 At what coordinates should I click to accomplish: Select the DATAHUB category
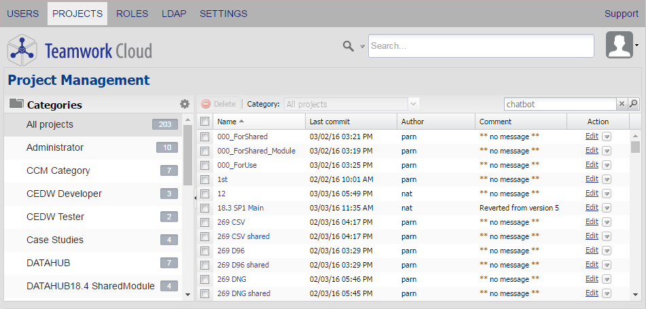click(x=93, y=263)
